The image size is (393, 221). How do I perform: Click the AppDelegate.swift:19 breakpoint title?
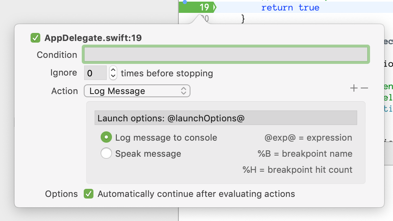pos(93,38)
